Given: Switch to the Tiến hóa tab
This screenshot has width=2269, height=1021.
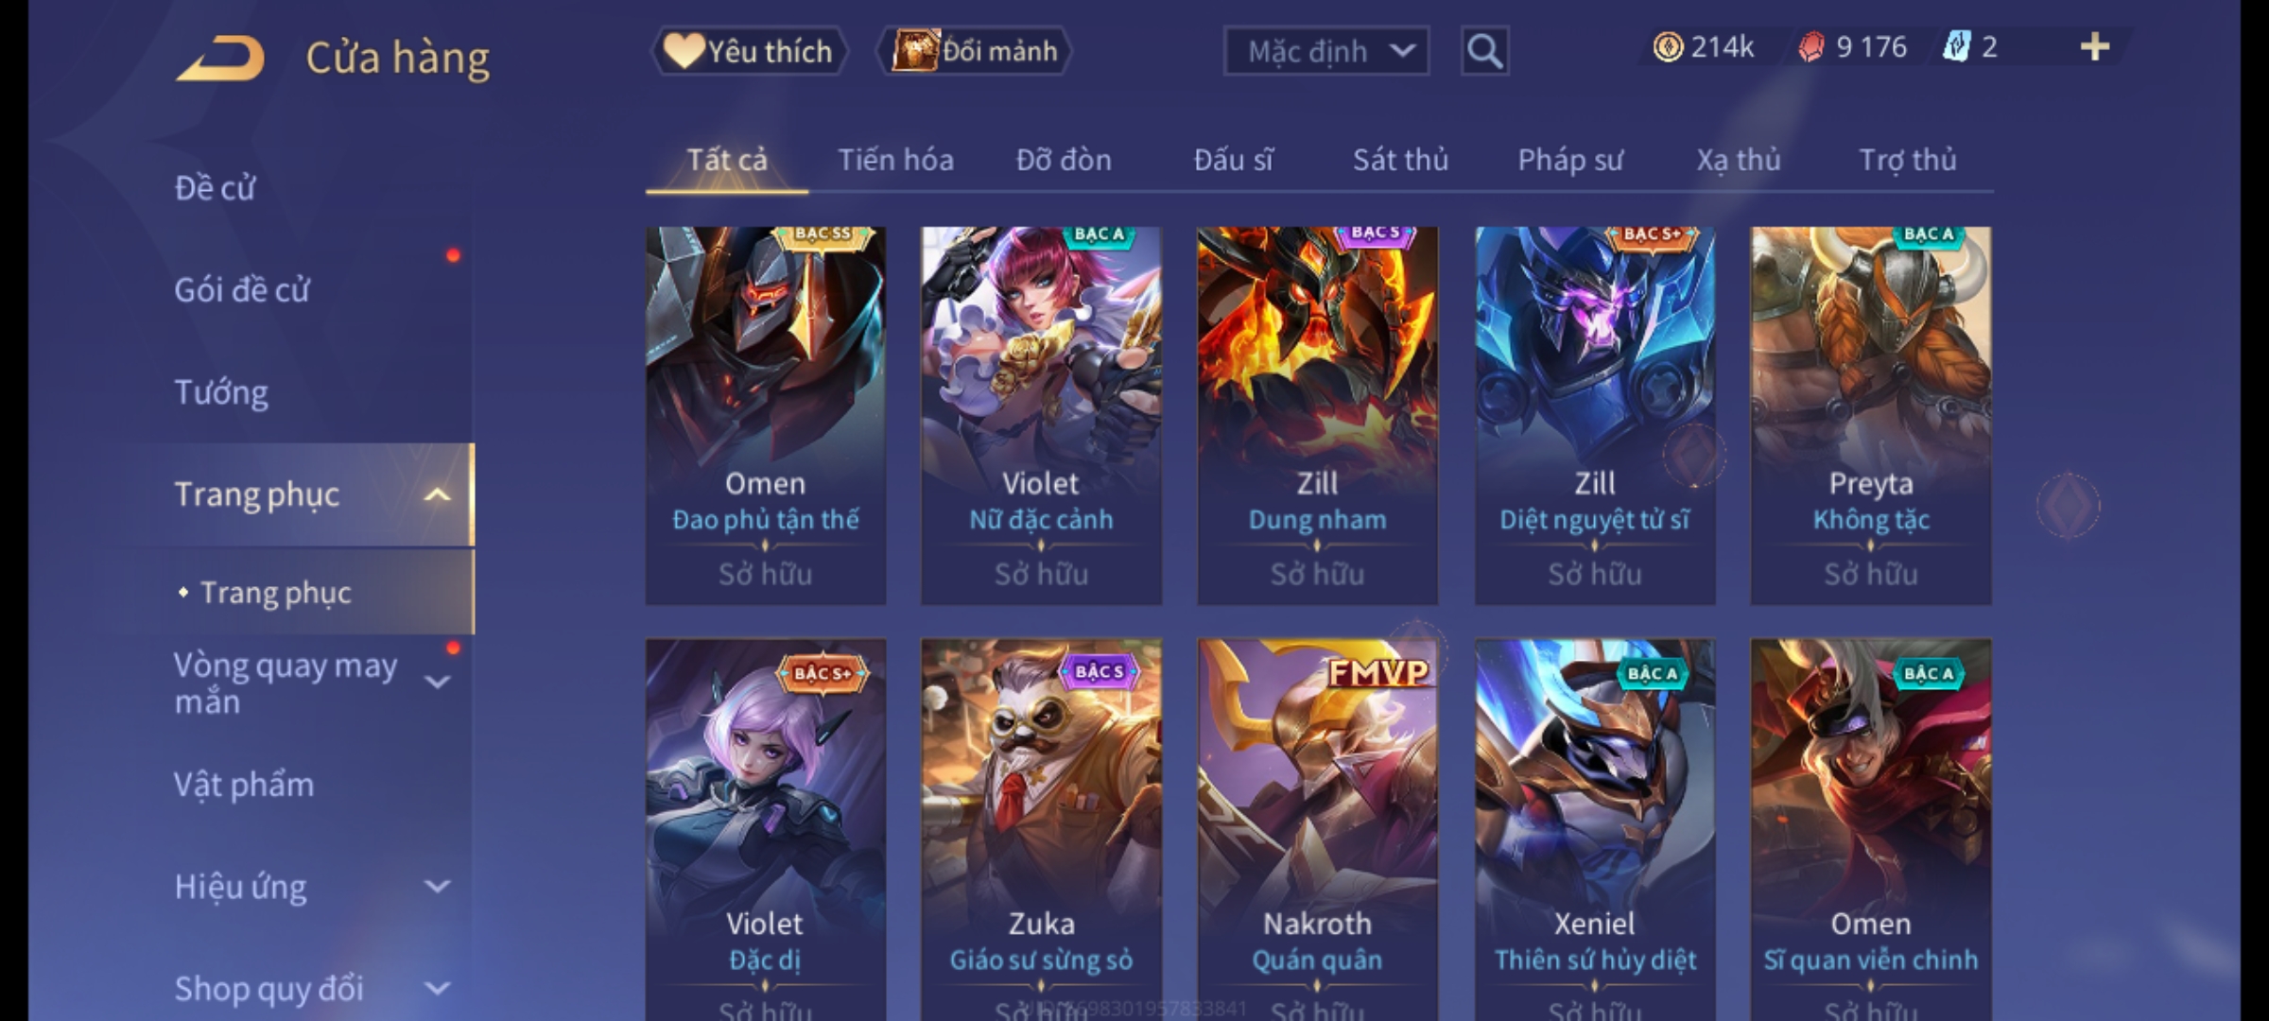Looking at the screenshot, I should click(895, 160).
